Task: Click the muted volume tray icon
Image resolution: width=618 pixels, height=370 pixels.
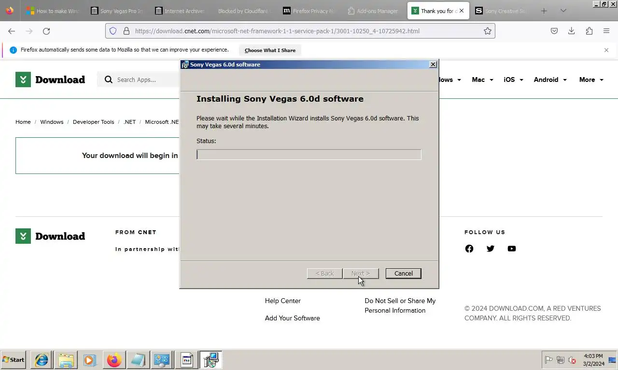Action: (x=572, y=360)
